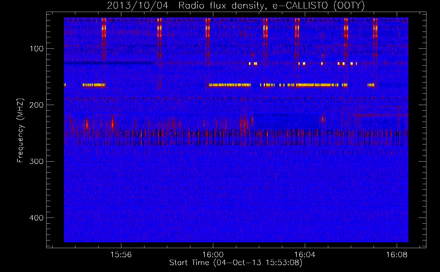Click the '16:00' time axis label
The height and width of the screenshot is (272, 440).
pyautogui.click(x=213, y=255)
